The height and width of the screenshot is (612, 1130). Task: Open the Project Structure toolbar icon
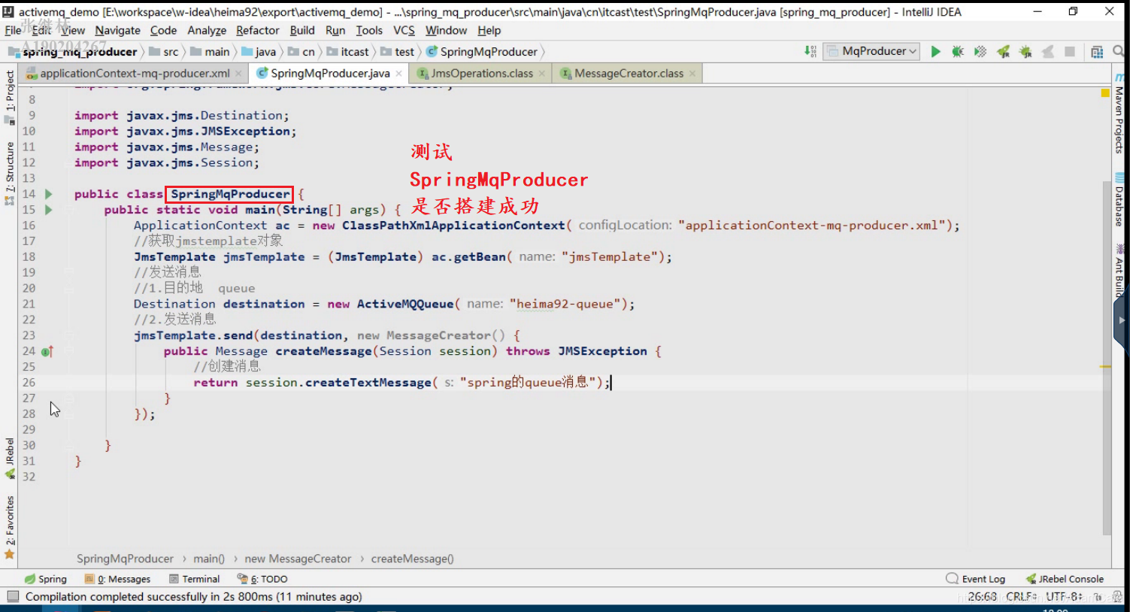point(1097,51)
